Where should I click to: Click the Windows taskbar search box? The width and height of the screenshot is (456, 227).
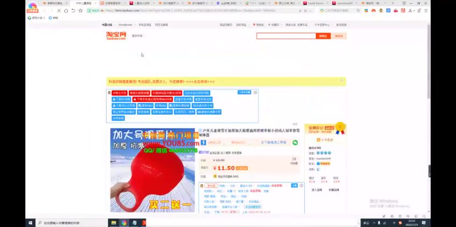tap(71, 223)
